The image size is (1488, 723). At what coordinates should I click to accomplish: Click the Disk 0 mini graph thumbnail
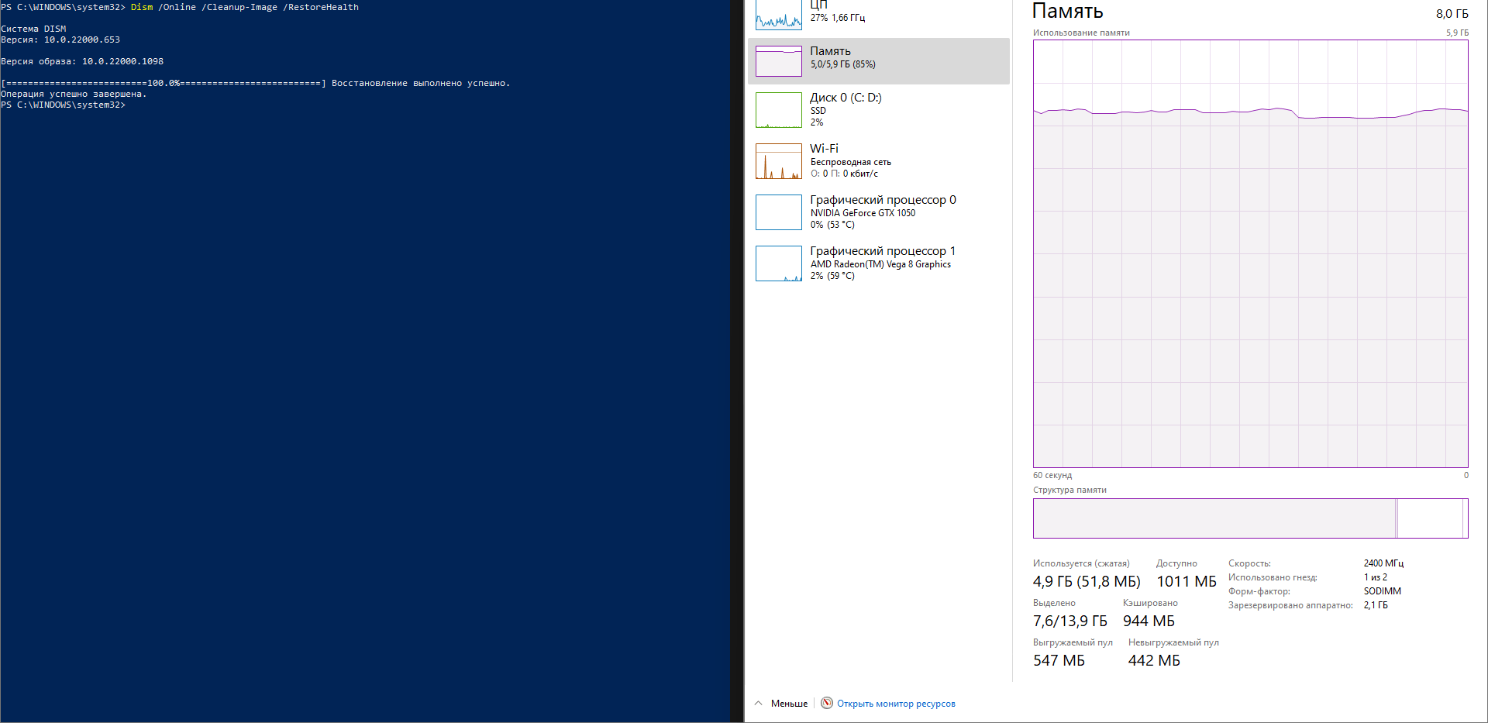click(779, 110)
